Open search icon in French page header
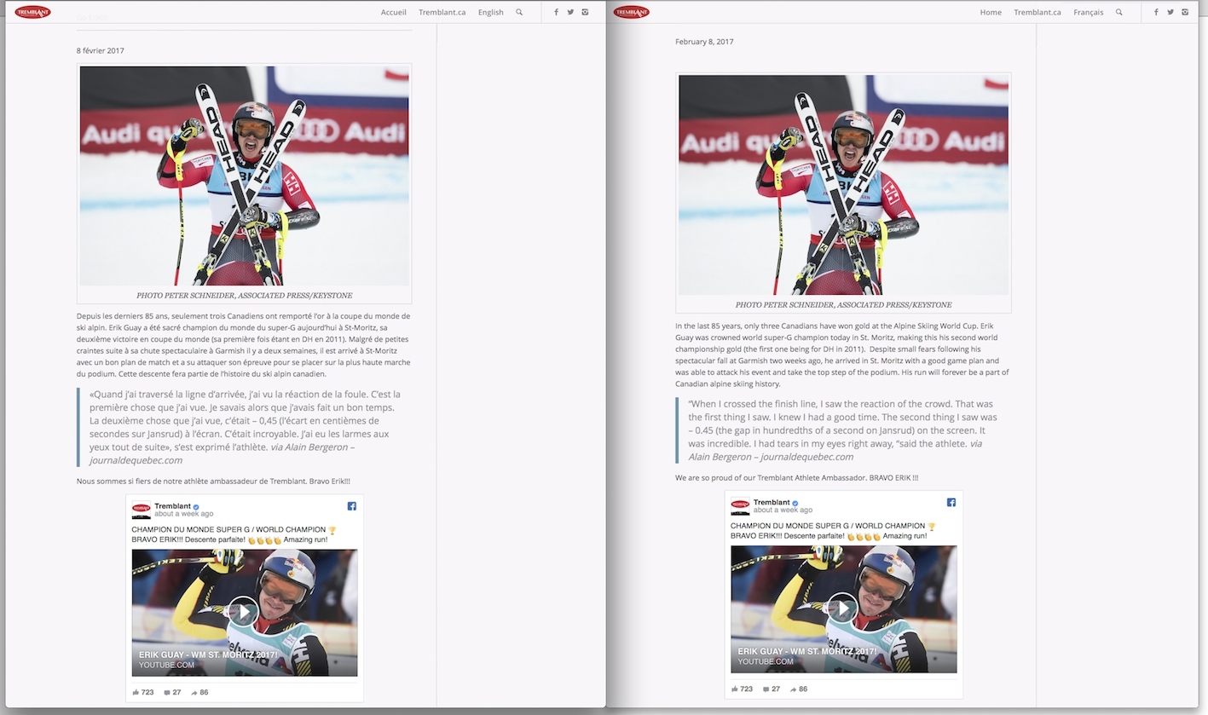1208x715 pixels. click(519, 13)
